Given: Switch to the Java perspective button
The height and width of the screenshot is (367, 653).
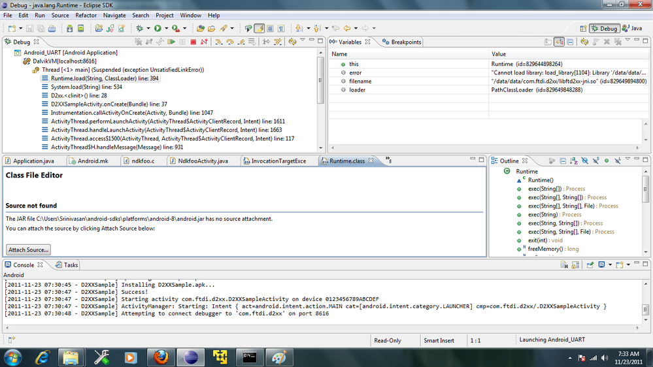Looking at the screenshot, I should pos(632,28).
